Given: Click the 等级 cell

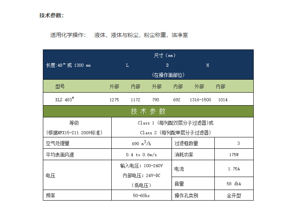Looking at the screenshot, I should [x=74, y=123].
